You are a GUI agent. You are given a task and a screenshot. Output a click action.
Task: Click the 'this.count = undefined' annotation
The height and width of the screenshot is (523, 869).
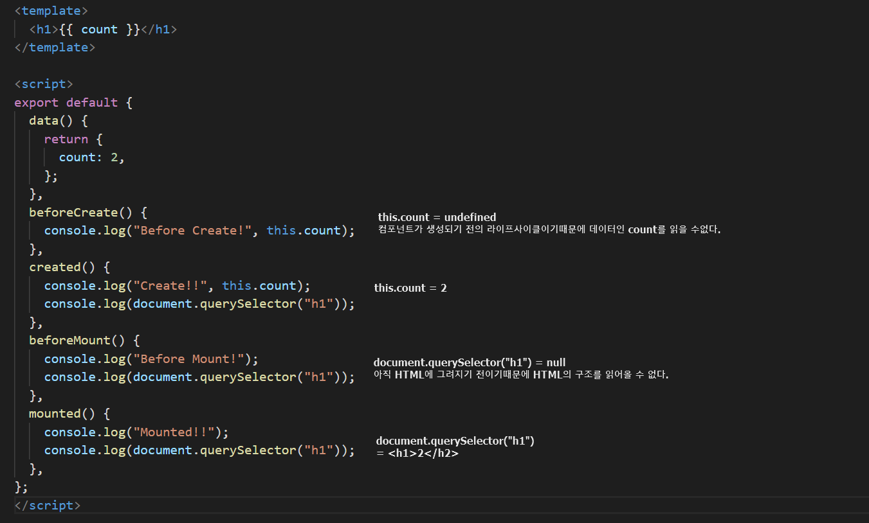click(437, 217)
